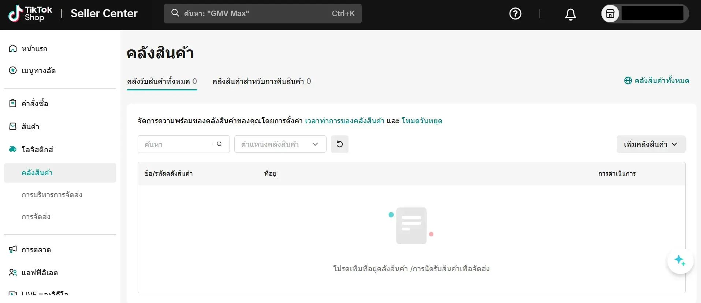Open the เวลาทำการของคลังสินค้า link
The height and width of the screenshot is (303, 701).
pos(344,121)
